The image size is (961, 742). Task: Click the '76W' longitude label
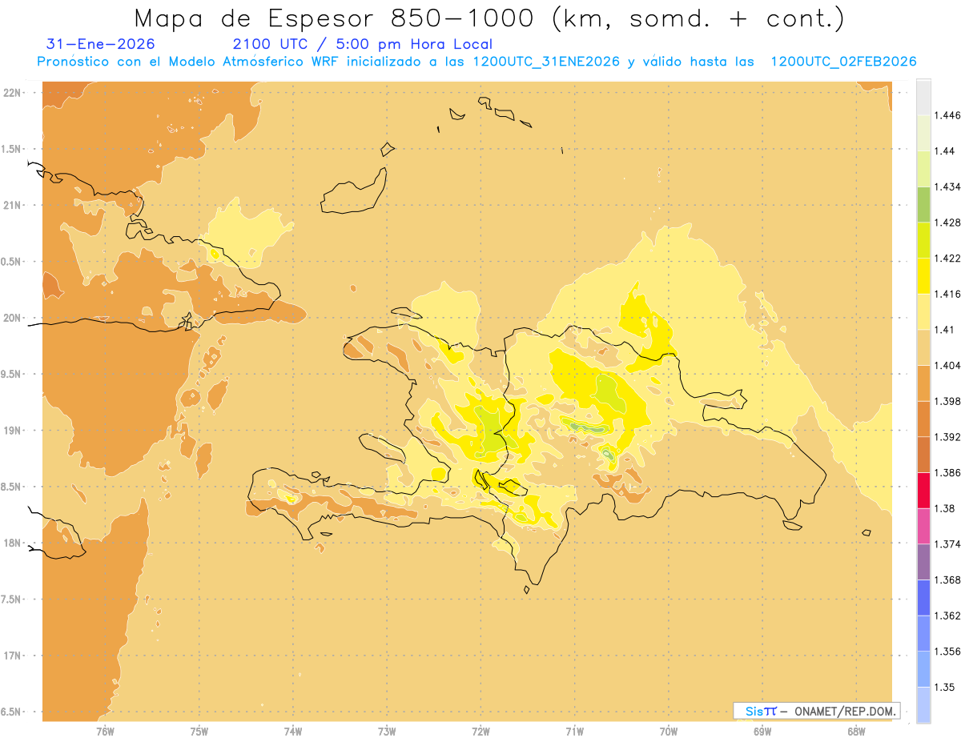105,732
